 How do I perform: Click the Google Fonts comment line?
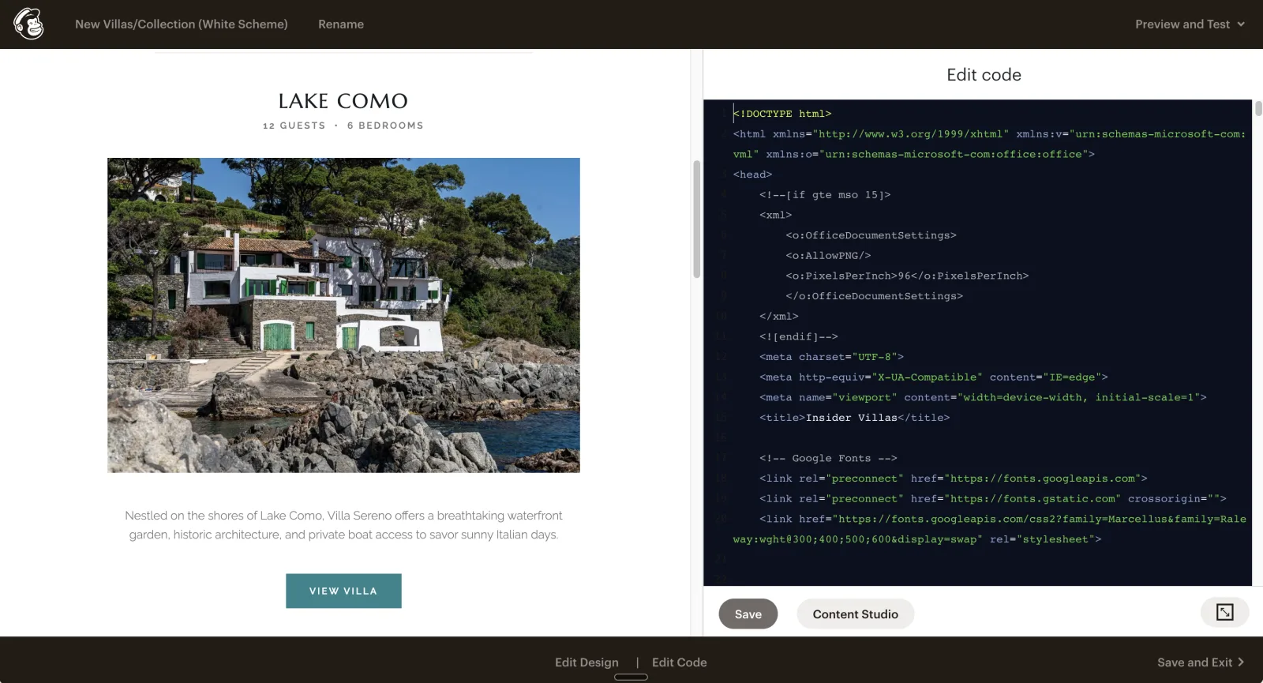tap(828, 458)
